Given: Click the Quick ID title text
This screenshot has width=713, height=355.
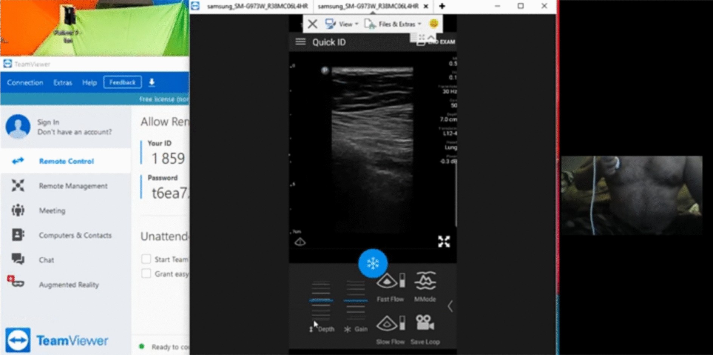Looking at the screenshot, I should coord(329,42).
